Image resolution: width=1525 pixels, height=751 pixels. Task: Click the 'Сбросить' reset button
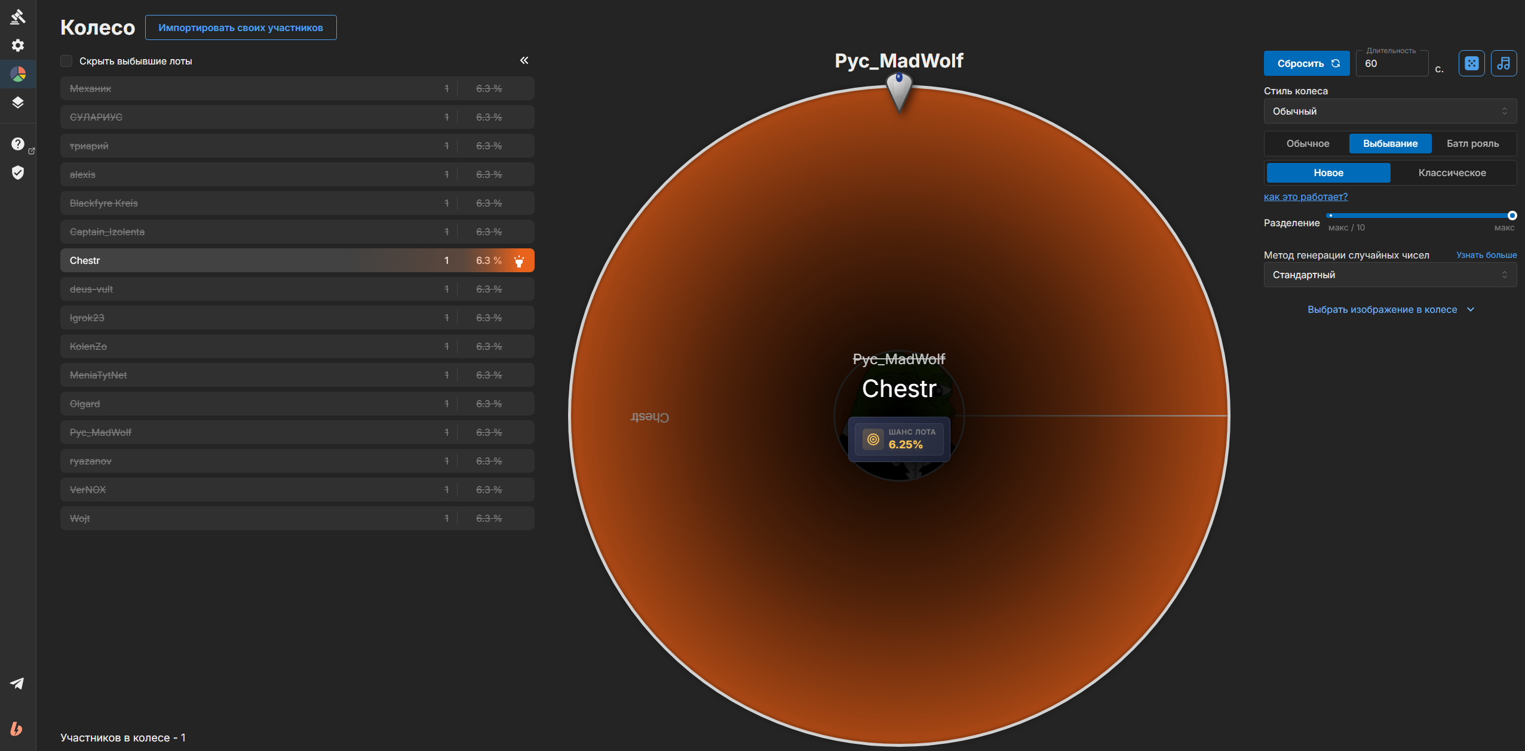coord(1306,63)
